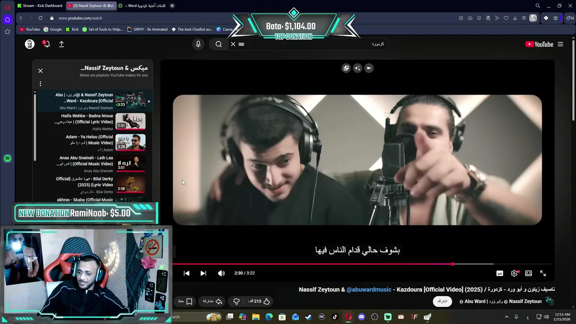The width and height of the screenshot is (576, 324).
Task: Open Discord from the Windows taskbar
Action: coord(361,317)
